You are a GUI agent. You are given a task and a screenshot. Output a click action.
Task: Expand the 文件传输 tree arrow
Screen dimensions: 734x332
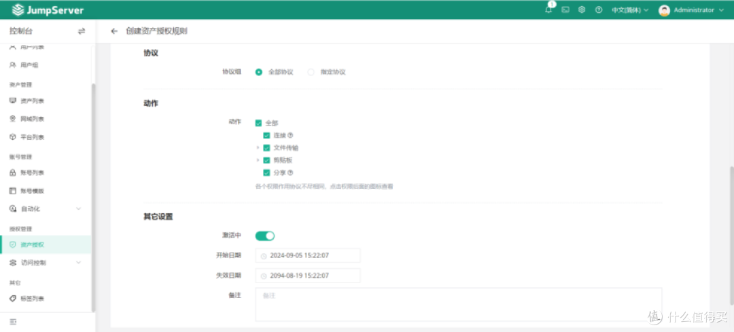pos(258,148)
